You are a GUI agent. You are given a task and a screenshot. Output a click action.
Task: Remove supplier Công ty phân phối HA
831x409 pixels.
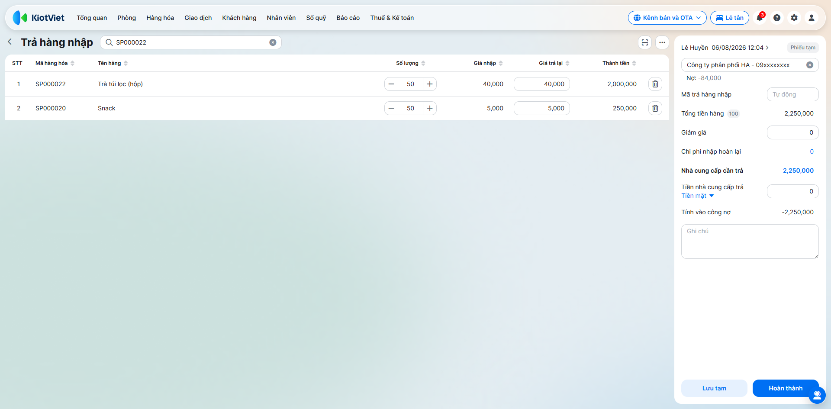810,65
